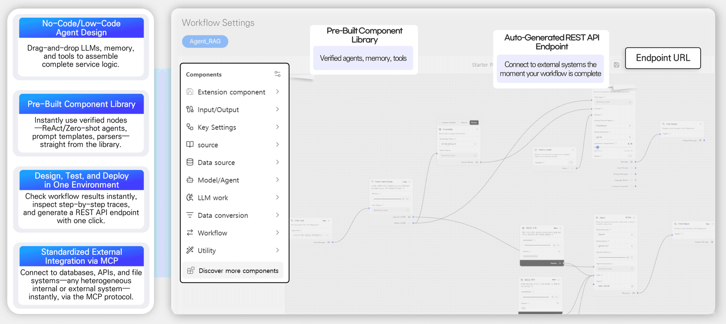Expand the Data source category chevron
The width and height of the screenshot is (726, 324).
click(277, 162)
